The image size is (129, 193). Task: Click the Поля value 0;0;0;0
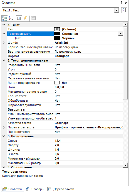click(x=59, y=87)
